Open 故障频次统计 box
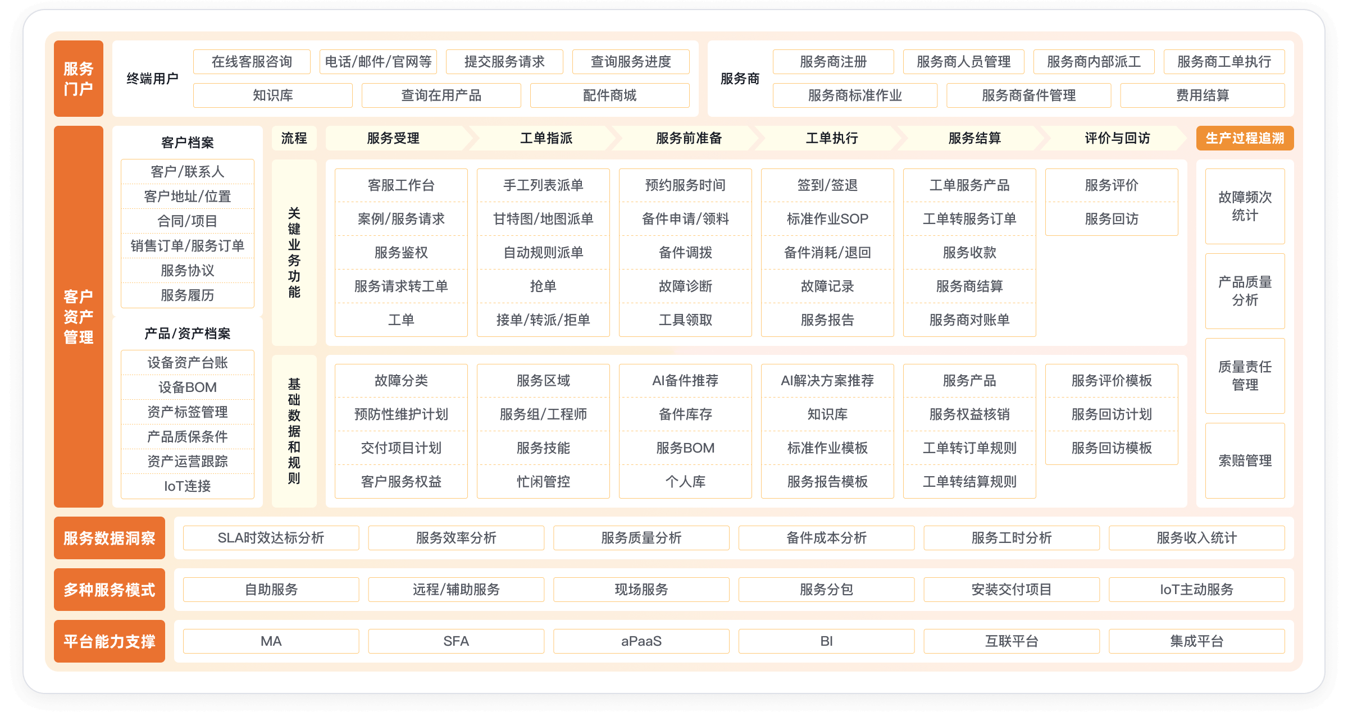Image resolution: width=1348 pixels, height=712 pixels. pos(1245,206)
